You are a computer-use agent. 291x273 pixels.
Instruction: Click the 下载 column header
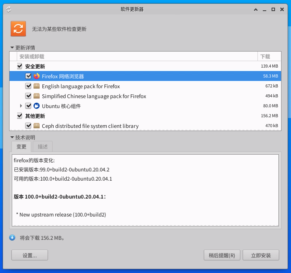click(x=269, y=57)
